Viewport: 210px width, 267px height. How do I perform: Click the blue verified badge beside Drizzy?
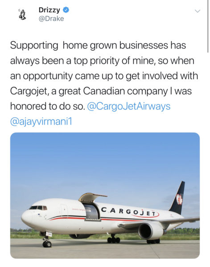click(x=66, y=10)
